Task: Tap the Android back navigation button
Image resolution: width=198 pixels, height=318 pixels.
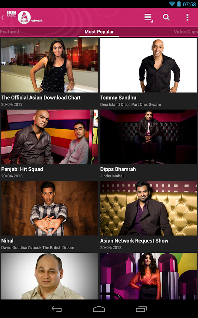Action: 57,309
